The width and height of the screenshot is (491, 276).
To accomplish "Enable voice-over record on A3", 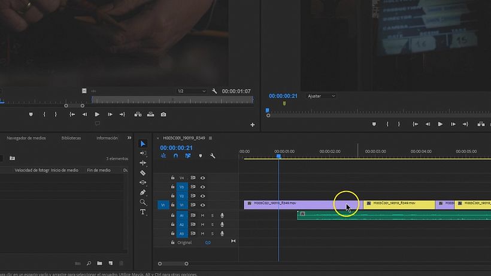I will (222, 233).
